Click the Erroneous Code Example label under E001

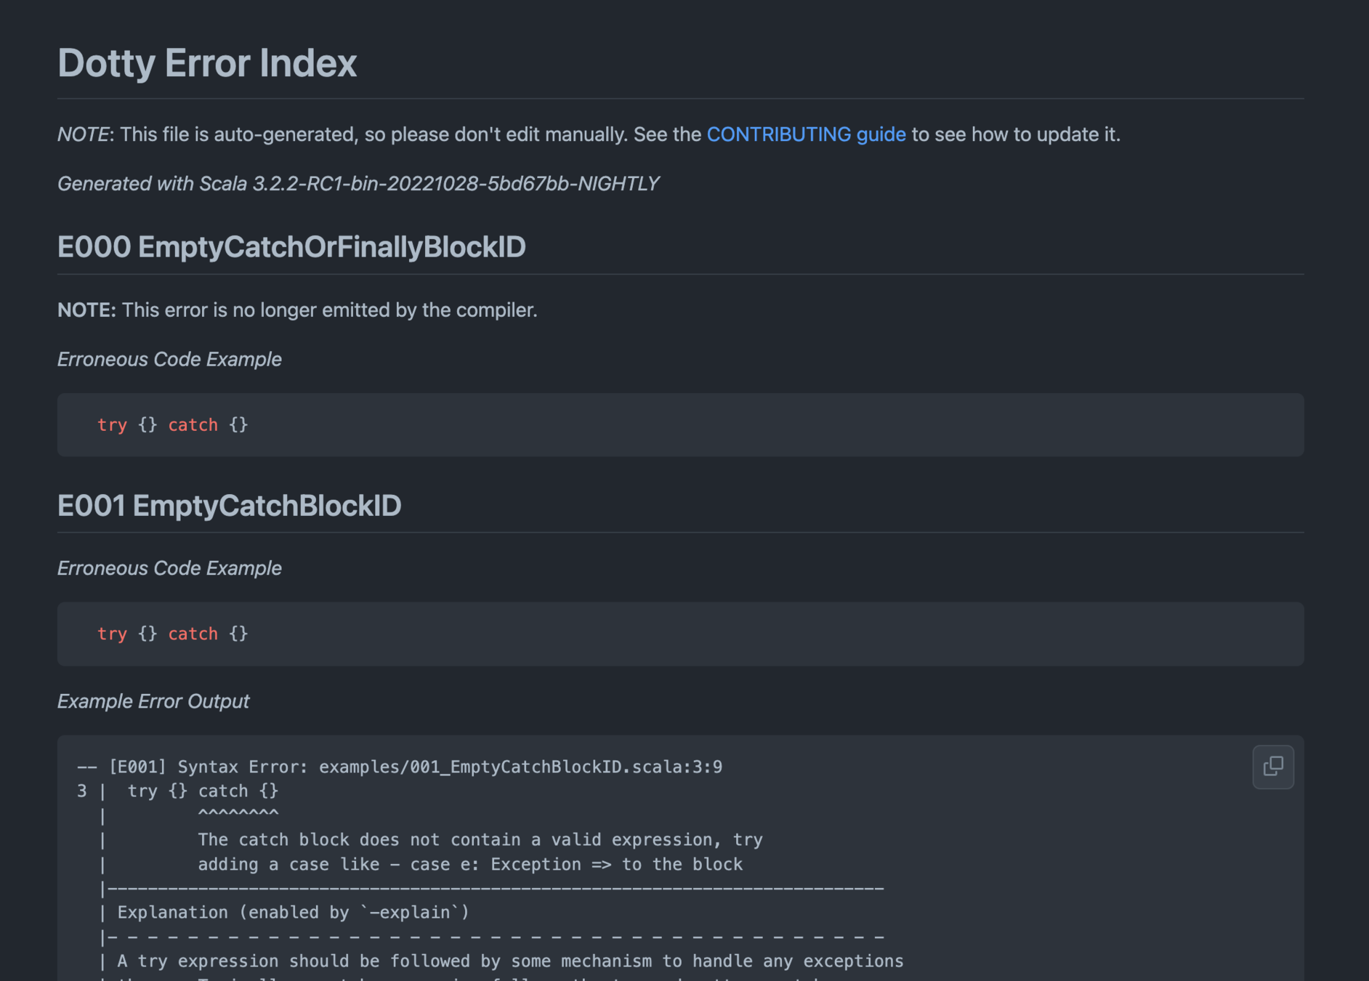point(169,568)
